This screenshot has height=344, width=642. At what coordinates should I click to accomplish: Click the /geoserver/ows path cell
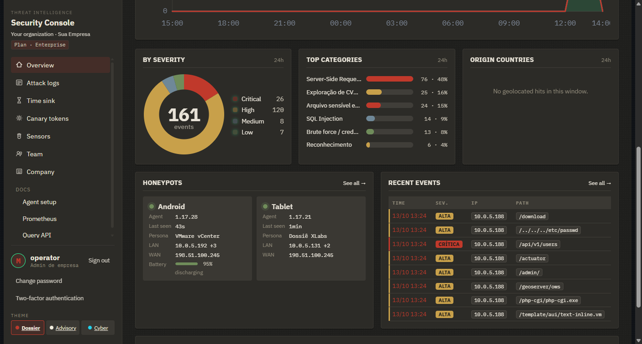coord(539,287)
